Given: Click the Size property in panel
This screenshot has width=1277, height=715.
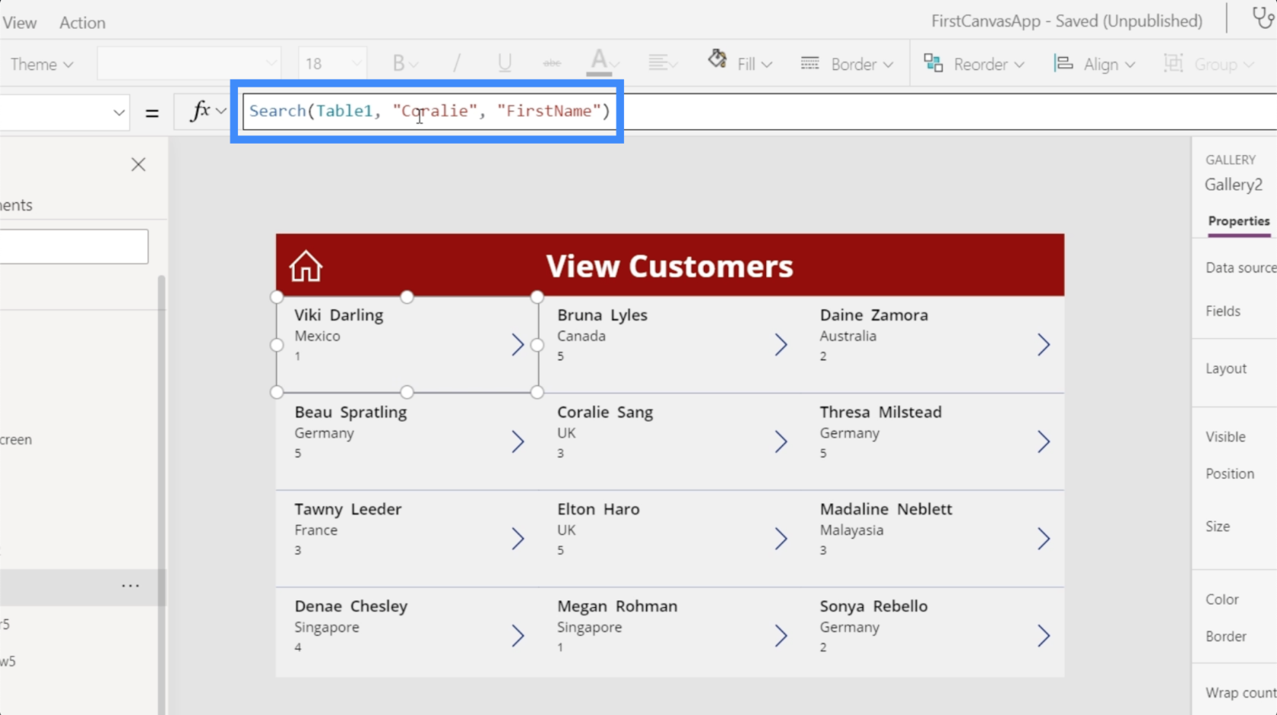Looking at the screenshot, I should pos(1217,527).
